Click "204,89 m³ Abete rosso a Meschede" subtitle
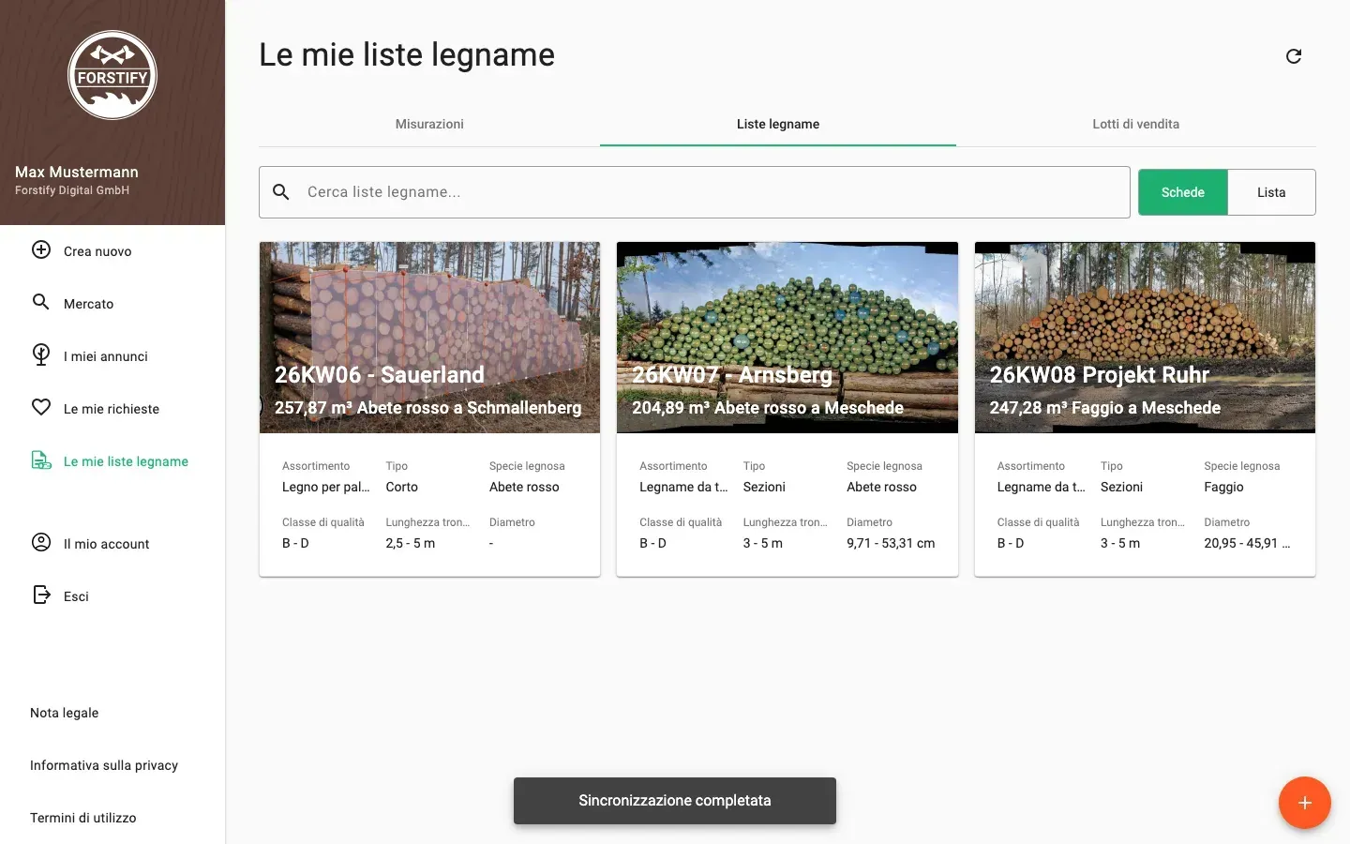 768,408
